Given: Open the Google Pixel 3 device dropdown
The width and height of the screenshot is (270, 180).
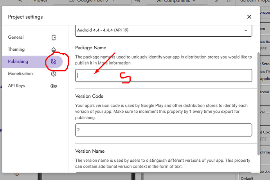Looking at the screenshot, I should click(x=92, y=1).
